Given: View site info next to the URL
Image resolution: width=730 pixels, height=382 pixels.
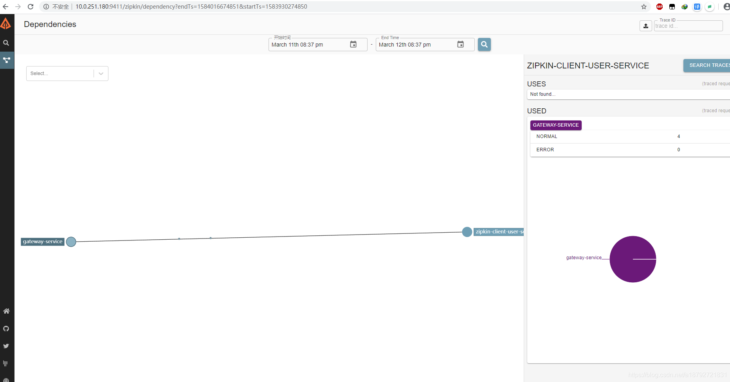Looking at the screenshot, I should click(46, 7).
